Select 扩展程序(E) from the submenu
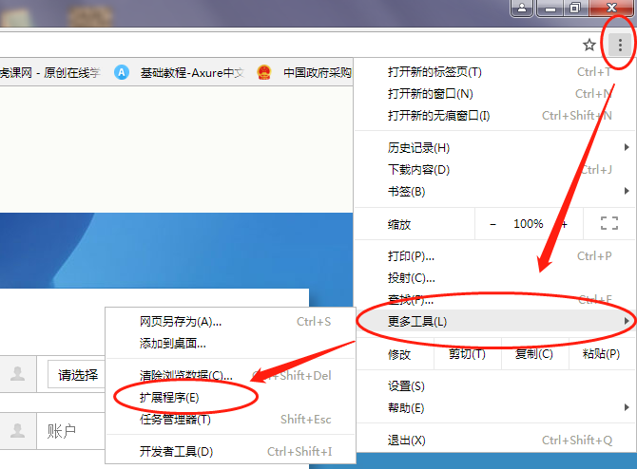 click(x=169, y=397)
